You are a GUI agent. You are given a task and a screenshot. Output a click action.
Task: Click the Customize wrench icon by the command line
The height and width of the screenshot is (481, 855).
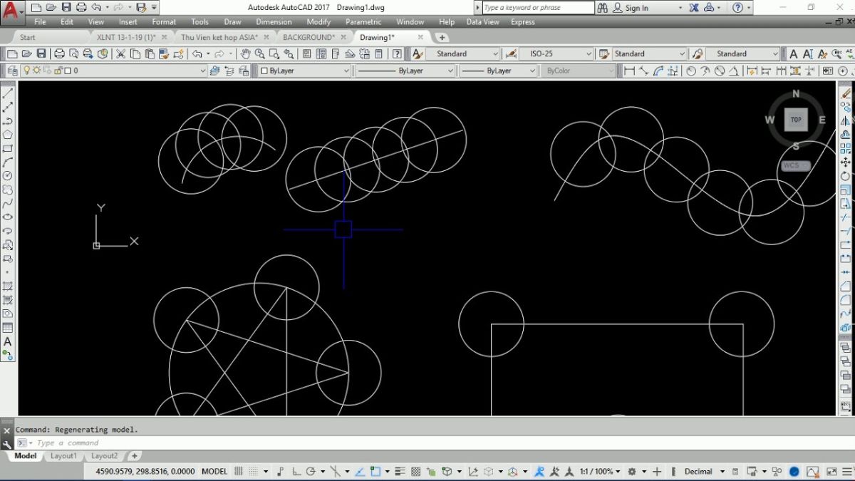tap(7, 443)
